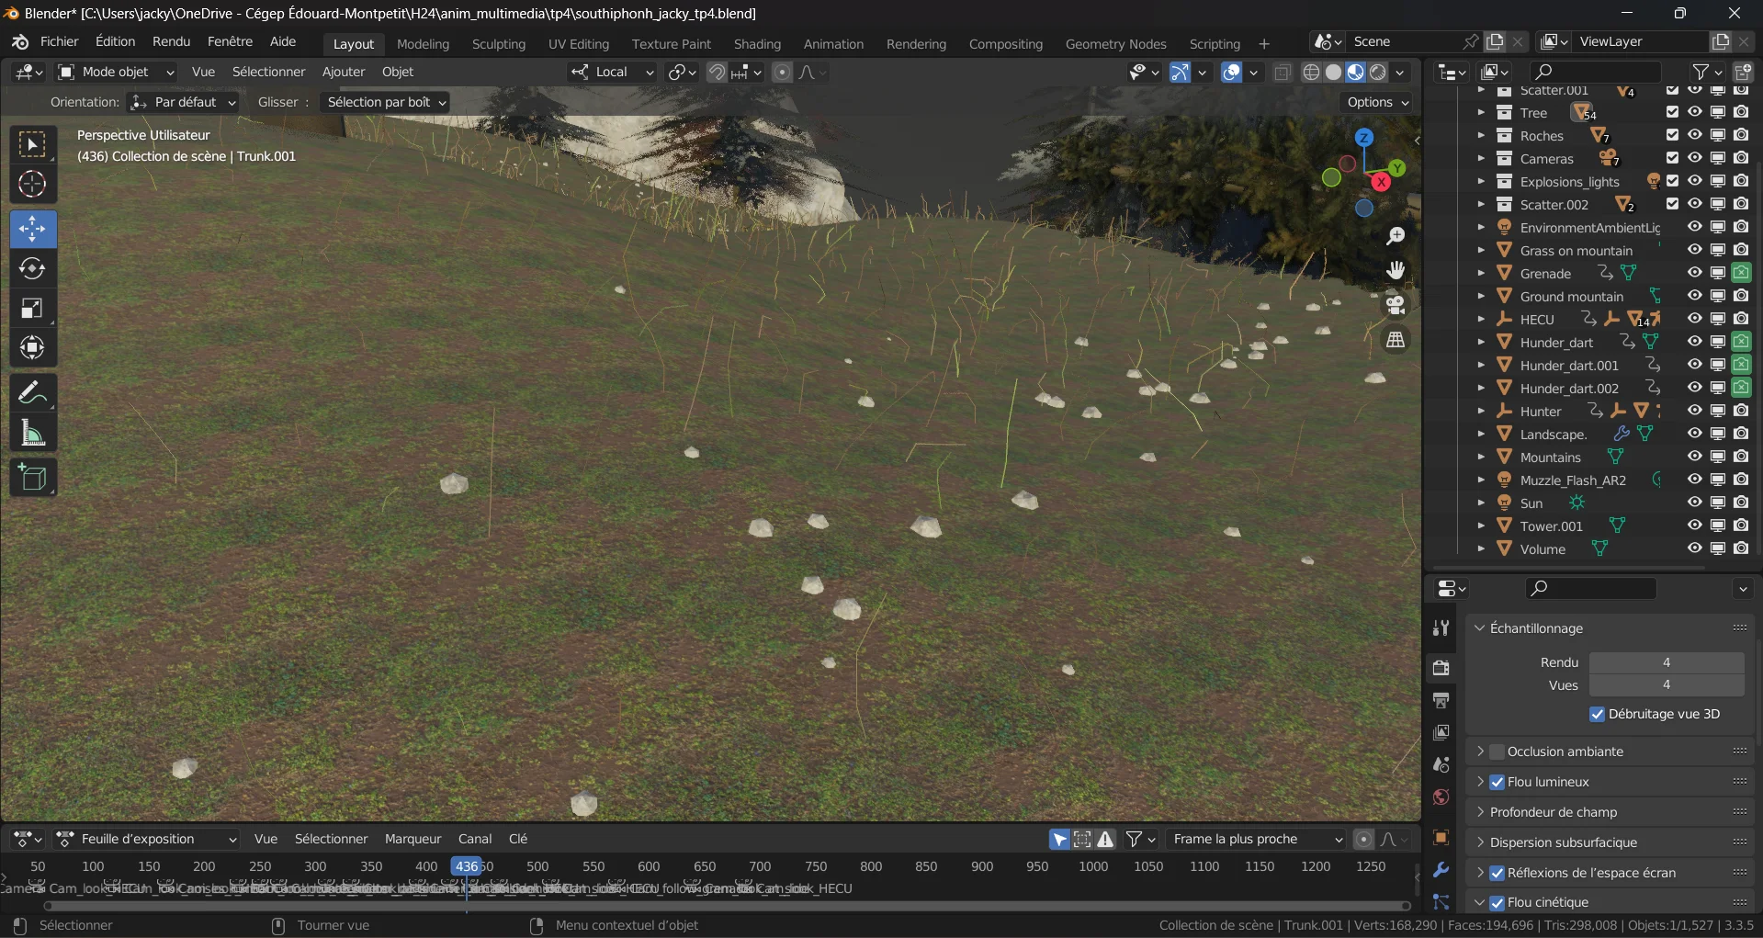Open Frame la plus proche dropdown
The image size is (1763, 938).
tap(1255, 839)
